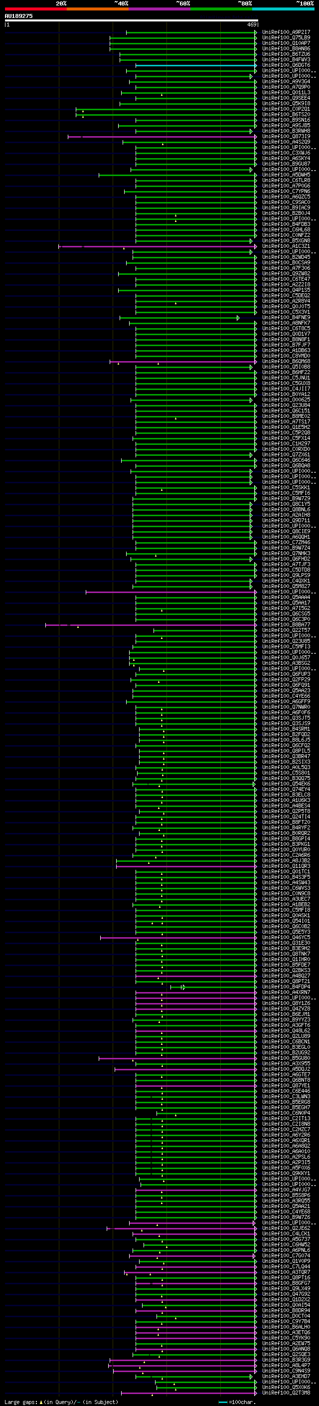The height and width of the screenshot is (1406, 319).
Task: Select hit UniRef100_A1U6K3
Action: [286, 800]
